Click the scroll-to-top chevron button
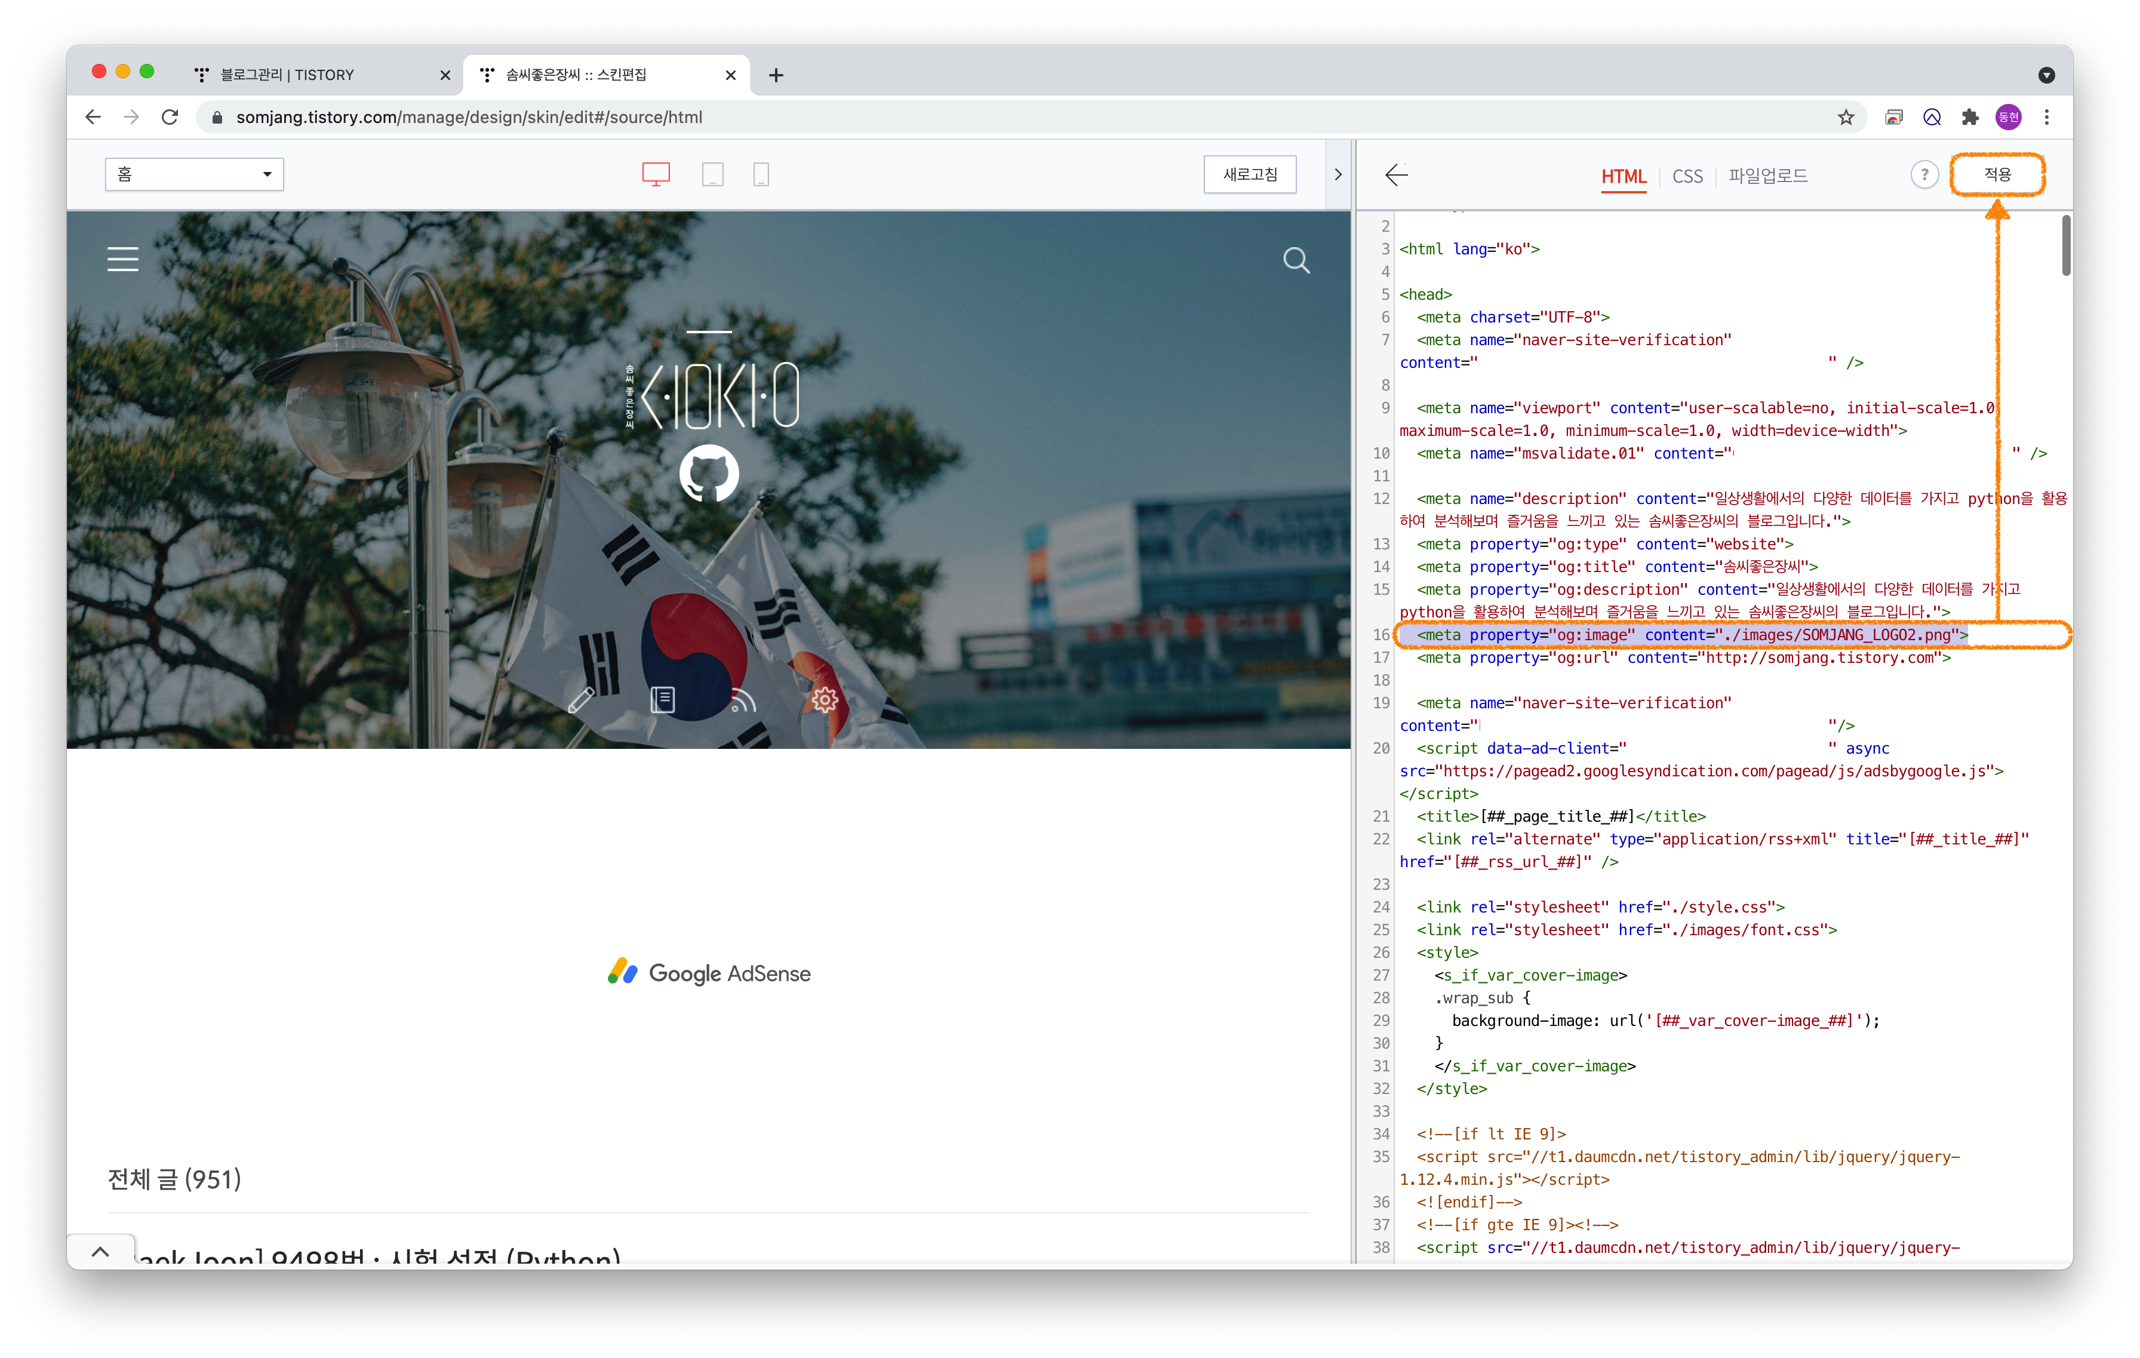The height and width of the screenshot is (1358, 2140). pyautogui.click(x=102, y=1252)
